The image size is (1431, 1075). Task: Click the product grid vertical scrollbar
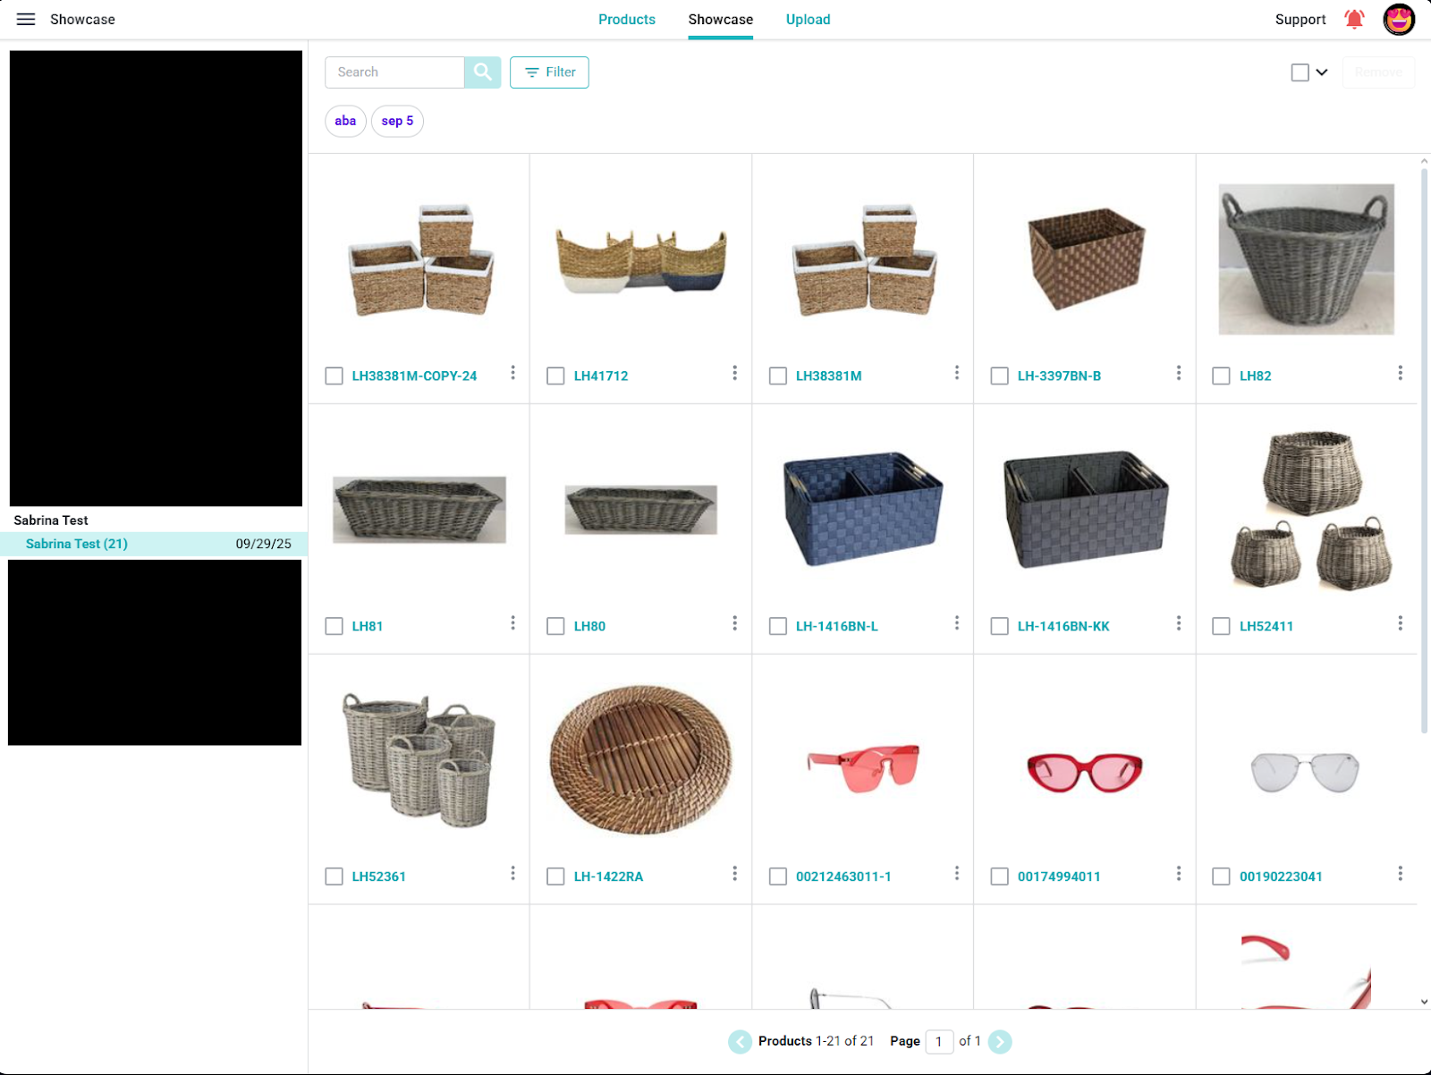tap(1424, 452)
